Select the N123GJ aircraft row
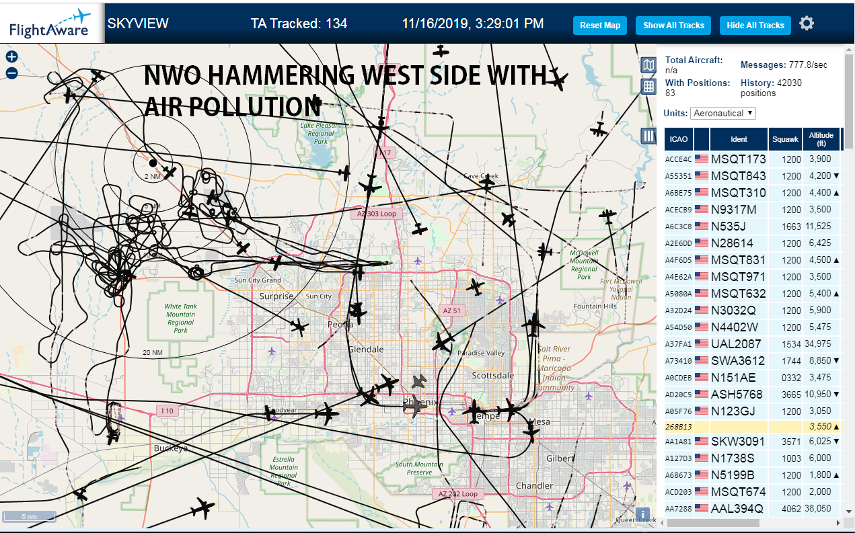Viewport: 855px width, 533px height. (x=753, y=411)
